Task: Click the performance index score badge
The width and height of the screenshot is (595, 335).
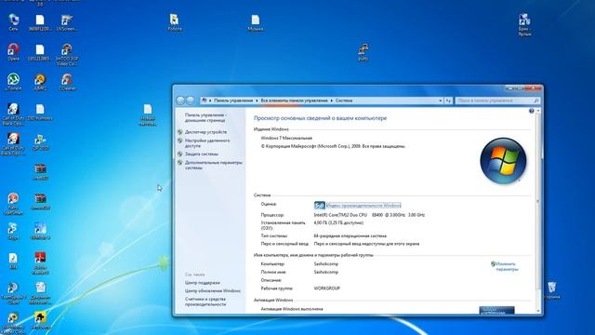Action: click(x=320, y=206)
